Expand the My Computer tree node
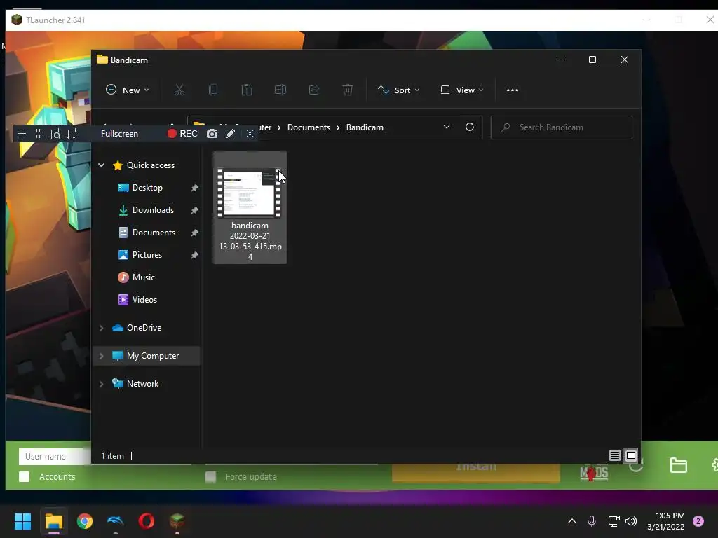The width and height of the screenshot is (718, 538). click(x=101, y=356)
